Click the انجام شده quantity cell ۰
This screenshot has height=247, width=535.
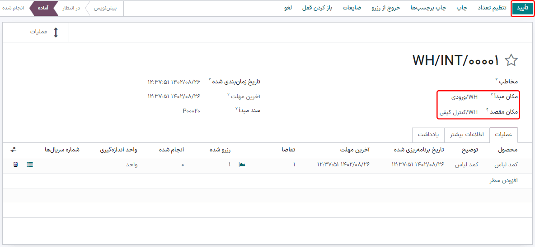click(183, 165)
